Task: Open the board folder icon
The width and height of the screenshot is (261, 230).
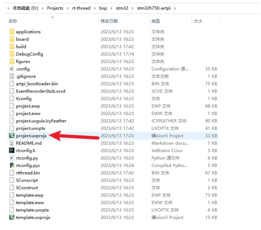Action: point(12,39)
